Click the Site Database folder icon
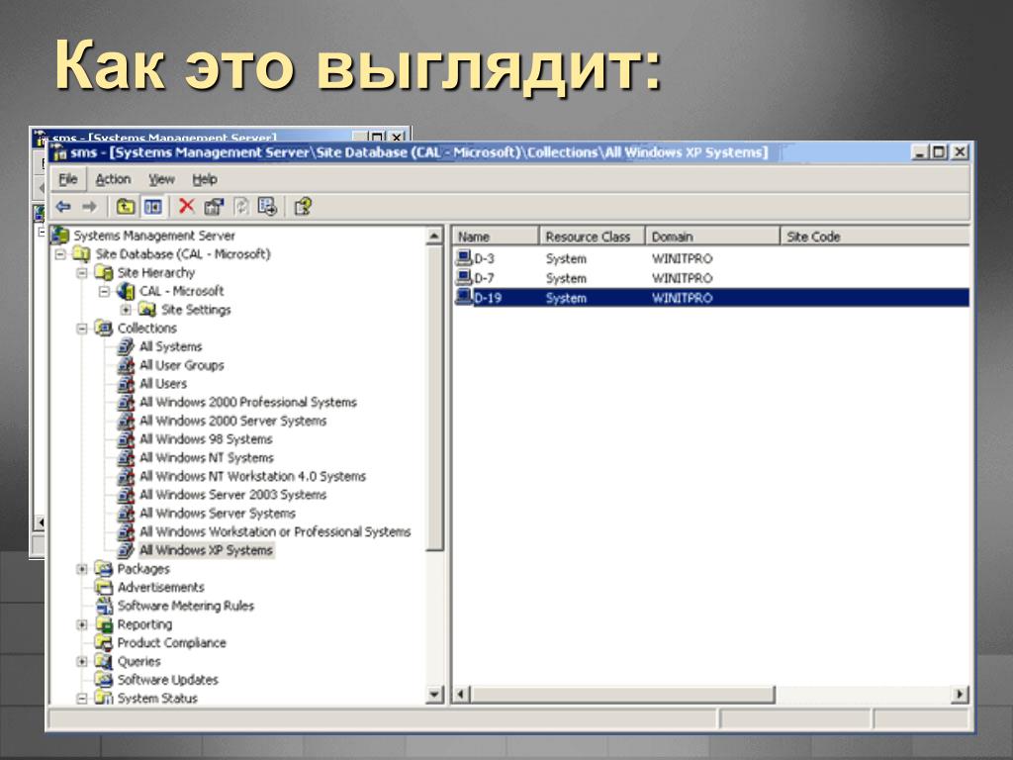The height and width of the screenshot is (760, 1013). click(x=81, y=254)
